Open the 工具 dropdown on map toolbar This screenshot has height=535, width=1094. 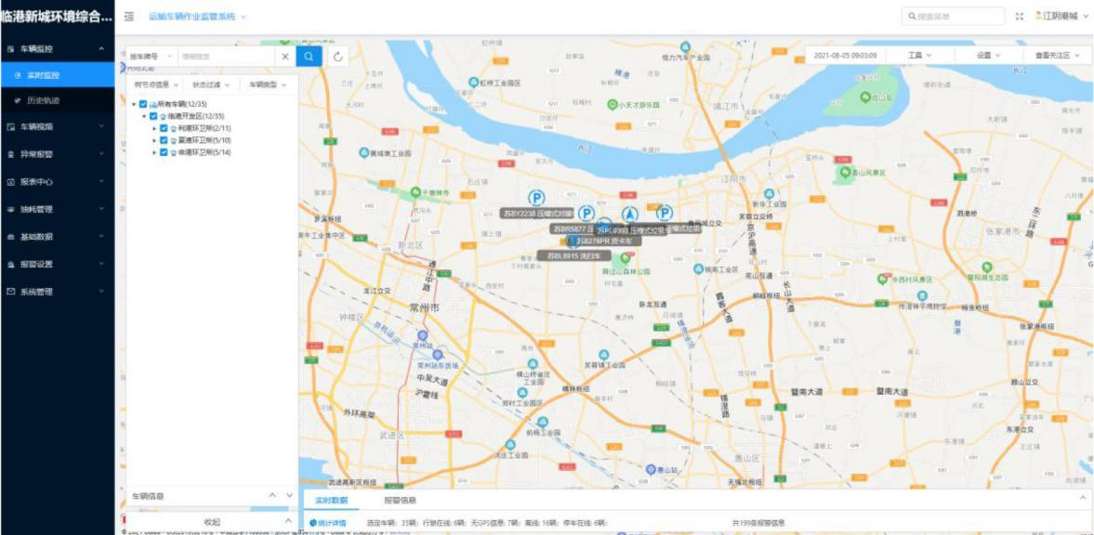click(920, 56)
